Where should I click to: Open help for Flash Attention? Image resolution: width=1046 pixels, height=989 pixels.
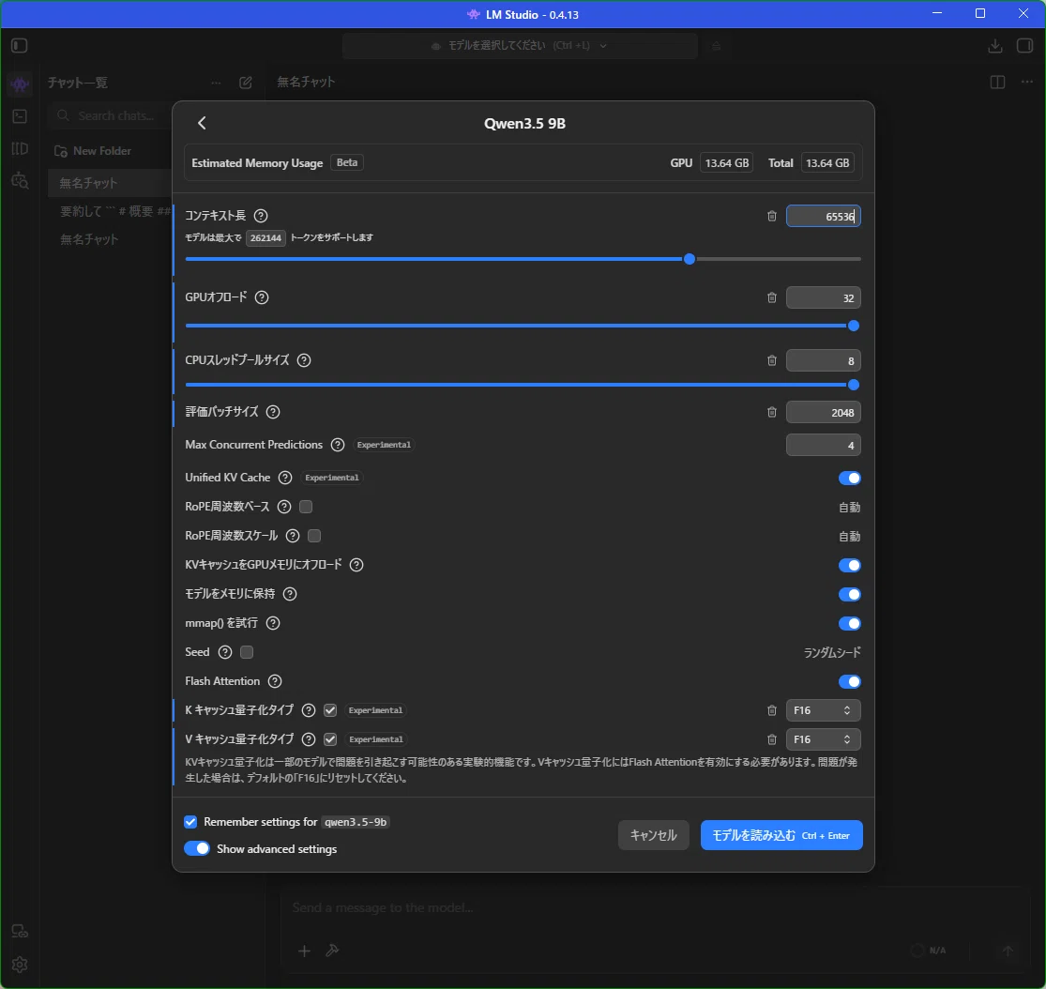coord(275,681)
